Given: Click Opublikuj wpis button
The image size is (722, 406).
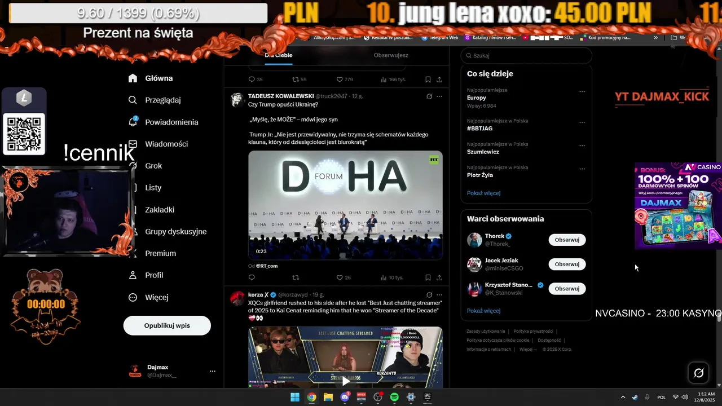Looking at the screenshot, I should coord(167,325).
